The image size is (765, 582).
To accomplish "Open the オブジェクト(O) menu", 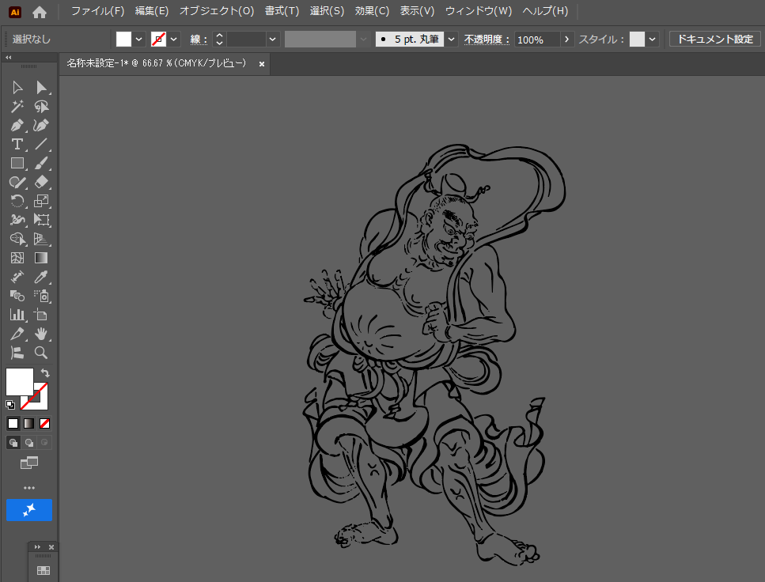I will coord(217,11).
